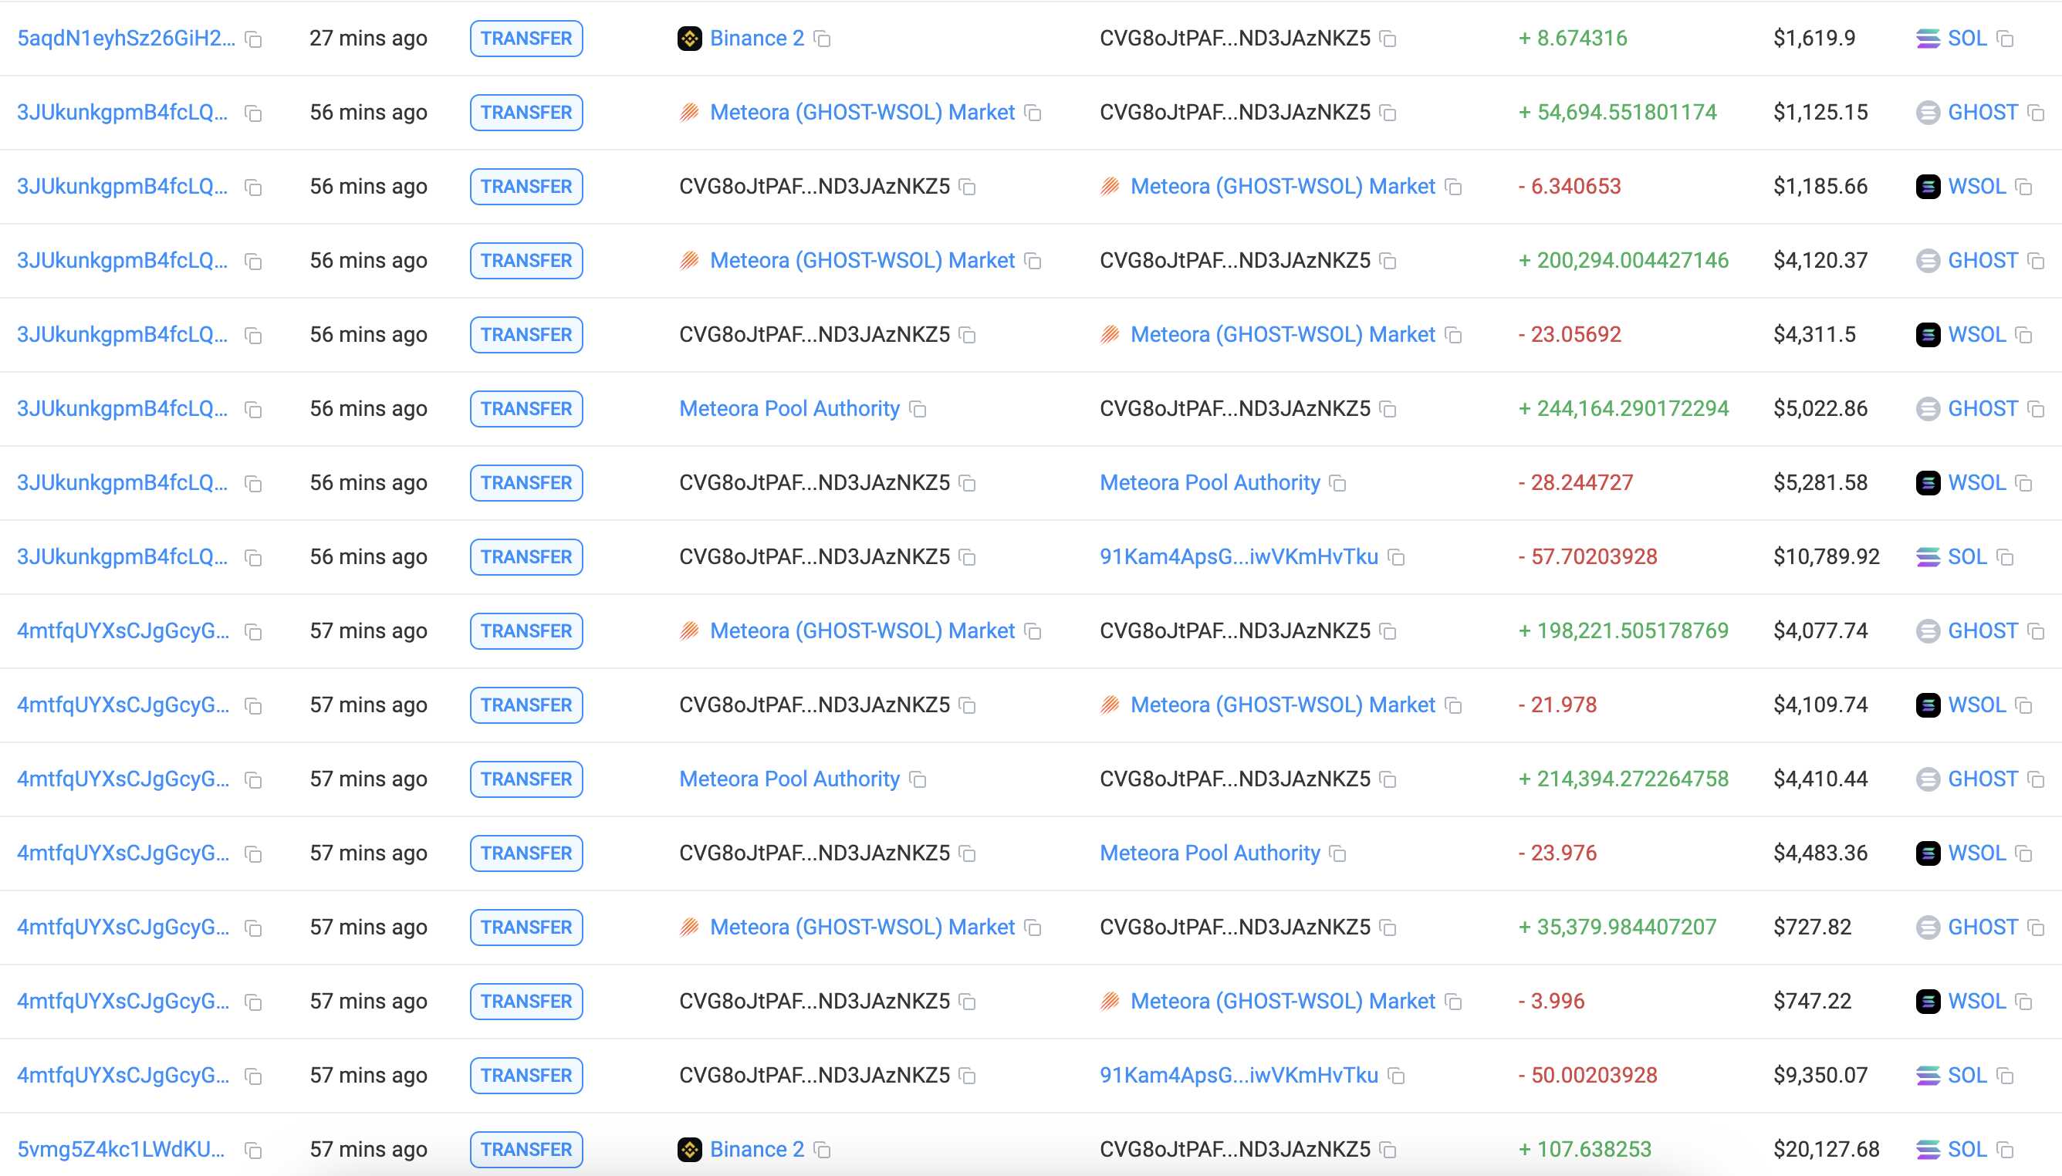Copy 91Kam4ApsG address in -57.70203928 row
2062x1176 pixels.
1396,557
